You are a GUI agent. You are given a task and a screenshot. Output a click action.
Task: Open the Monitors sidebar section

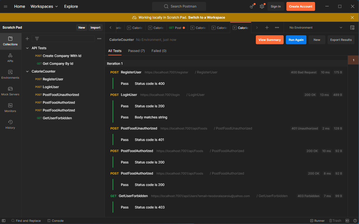(x=10, y=108)
